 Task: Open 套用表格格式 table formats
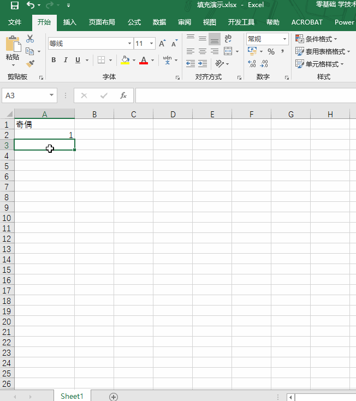pos(323,51)
